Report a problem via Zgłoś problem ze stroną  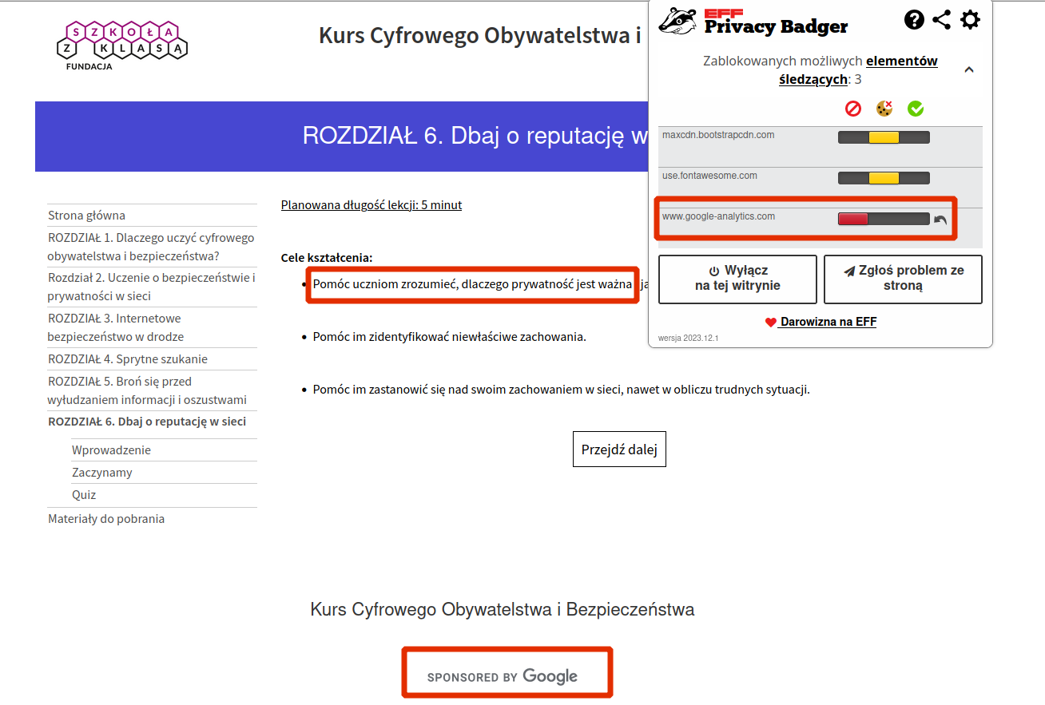point(903,279)
